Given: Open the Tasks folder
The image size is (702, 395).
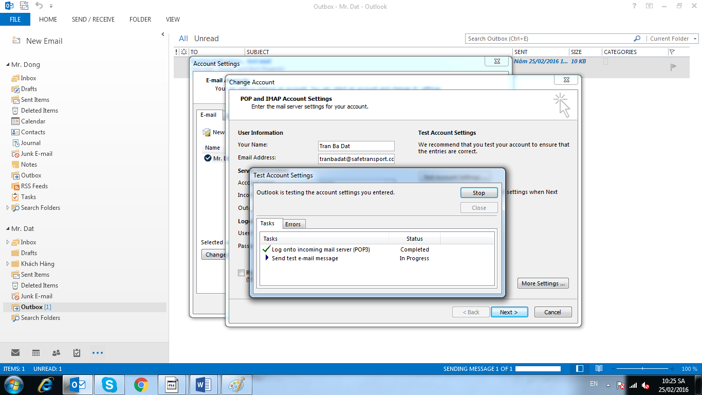Looking at the screenshot, I should click(x=28, y=197).
